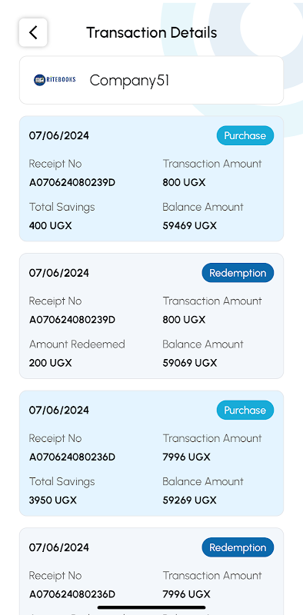The height and width of the screenshot is (615, 303).
Task: Tap the back arrow button
Action: (33, 32)
